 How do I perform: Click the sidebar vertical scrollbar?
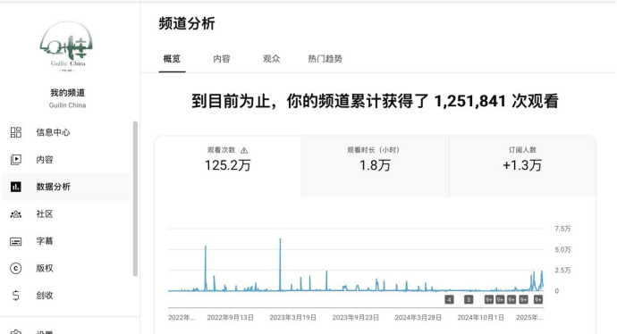[x=135, y=199]
